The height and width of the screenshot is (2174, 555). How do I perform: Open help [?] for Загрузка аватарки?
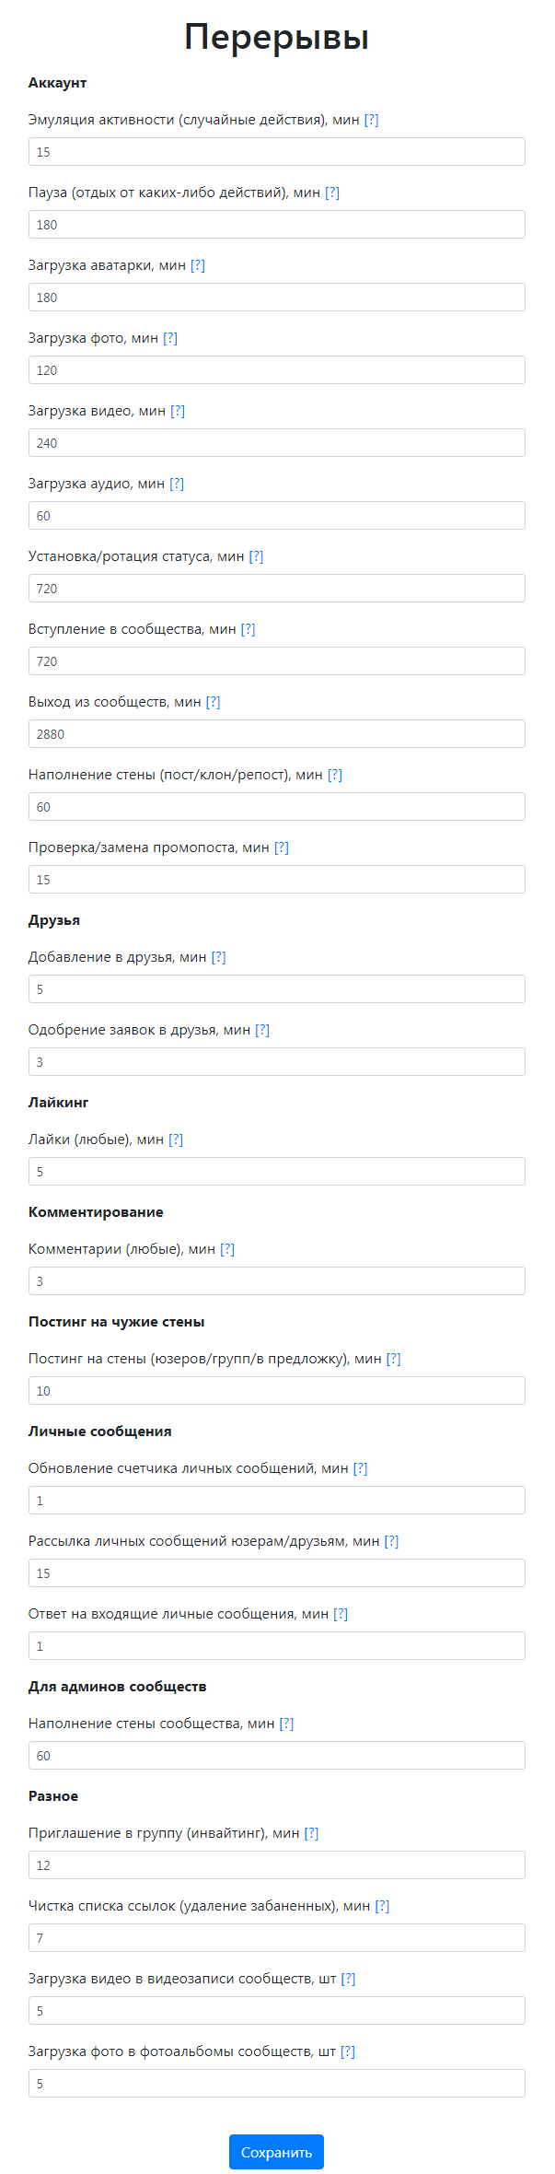pyautogui.click(x=198, y=265)
